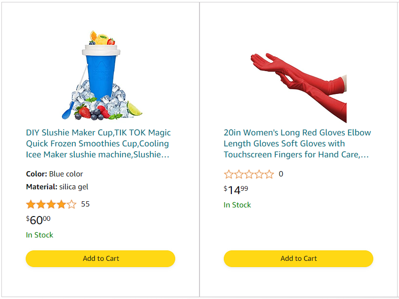Click the first empty star of gloves rating
Viewport: 399px width, 299px height.
coord(229,174)
